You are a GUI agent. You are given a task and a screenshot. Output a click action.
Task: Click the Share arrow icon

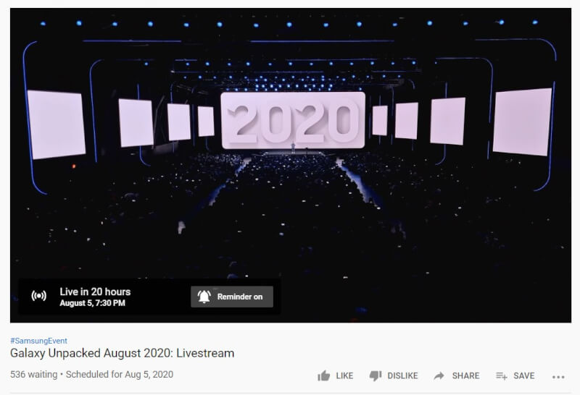pyautogui.click(x=439, y=375)
